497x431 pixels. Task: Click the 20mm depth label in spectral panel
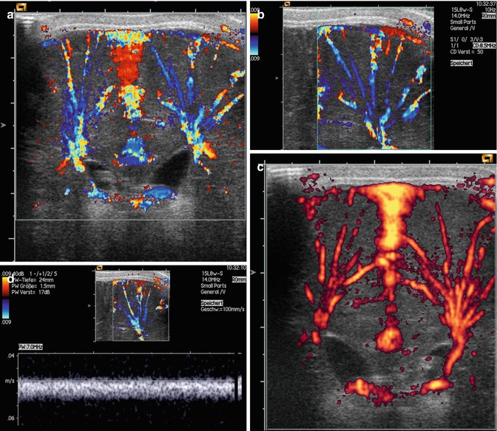point(239,280)
